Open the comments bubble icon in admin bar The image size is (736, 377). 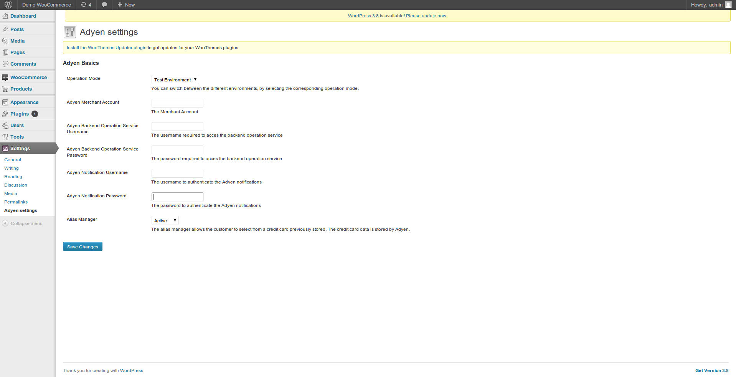pyautogui.click(x=104, y=5)
